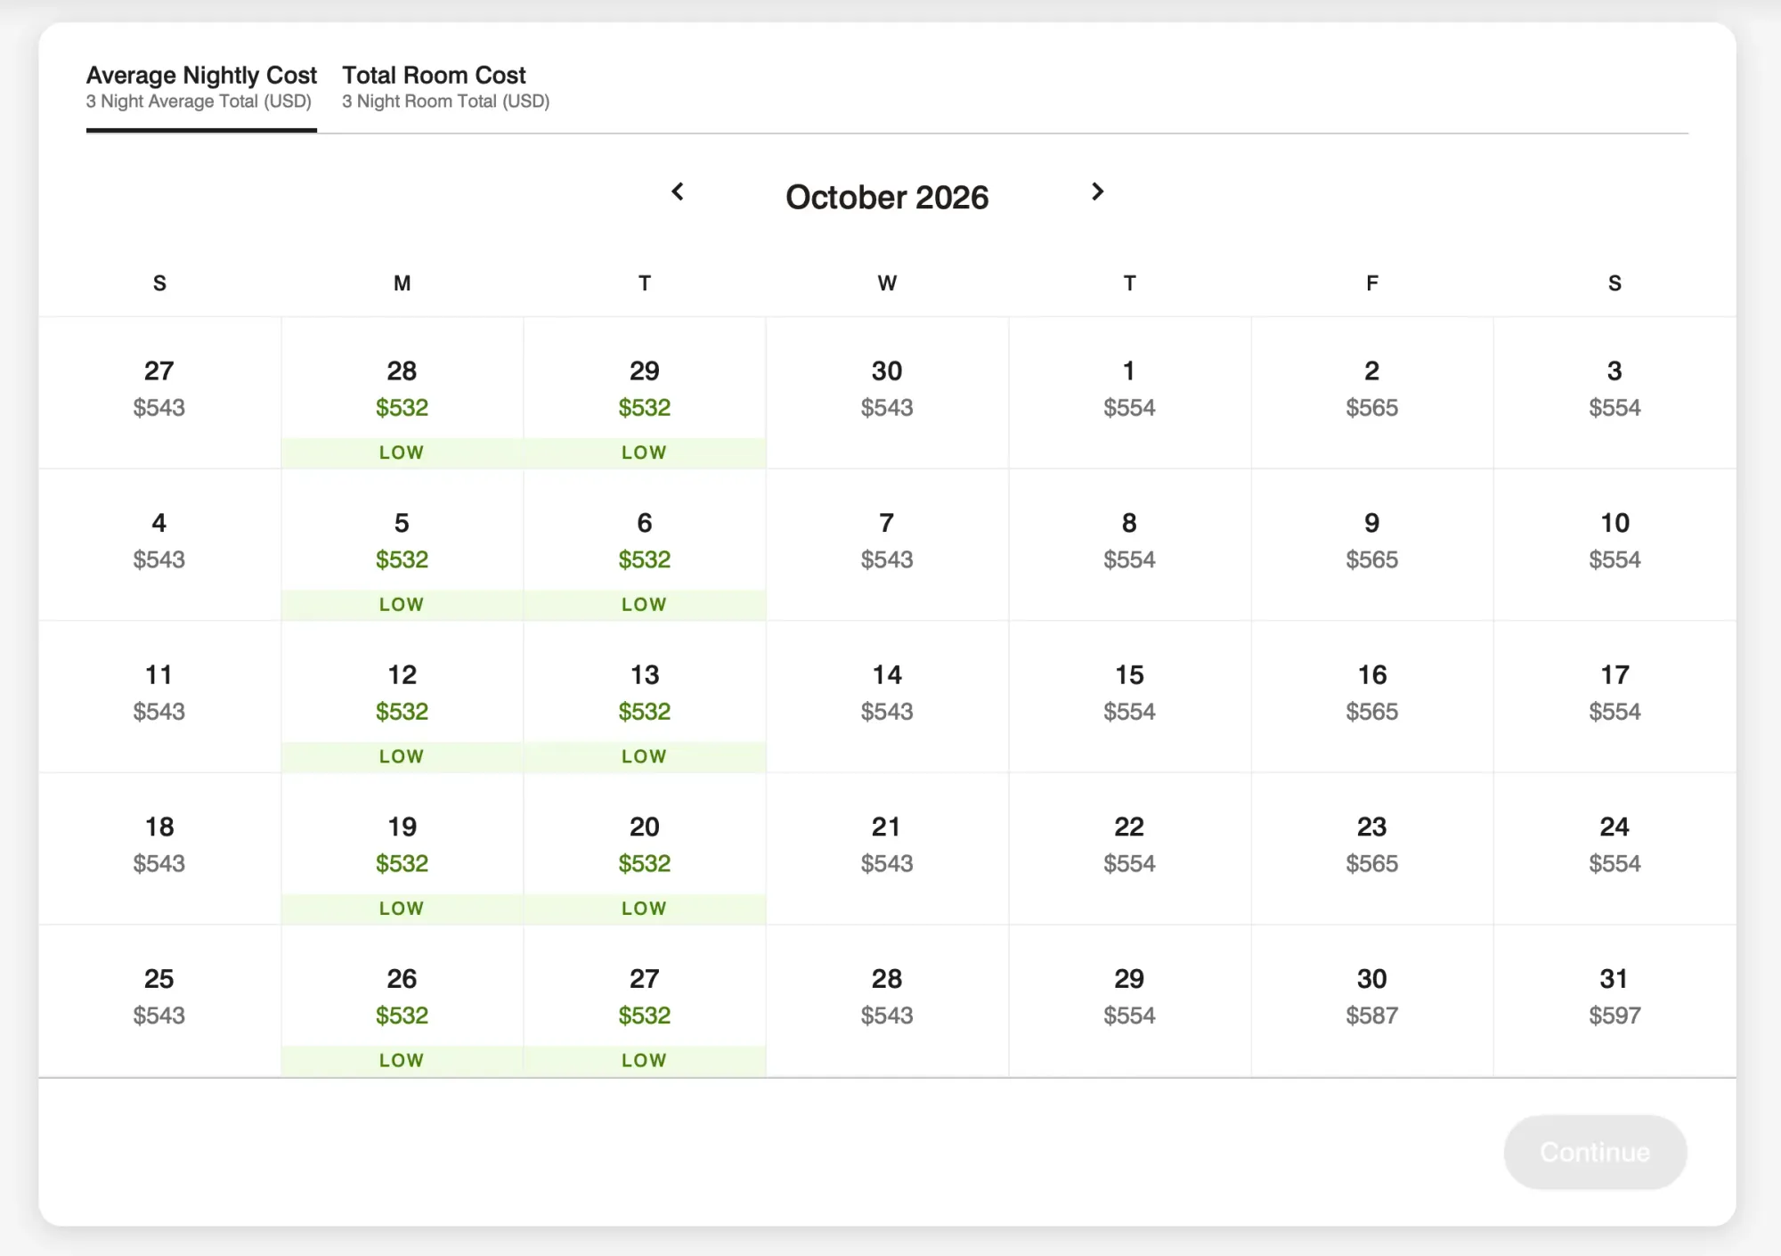Click the Continue button
The width and height of the screenshot is (1781, 1256).
click(1595, 1152)
